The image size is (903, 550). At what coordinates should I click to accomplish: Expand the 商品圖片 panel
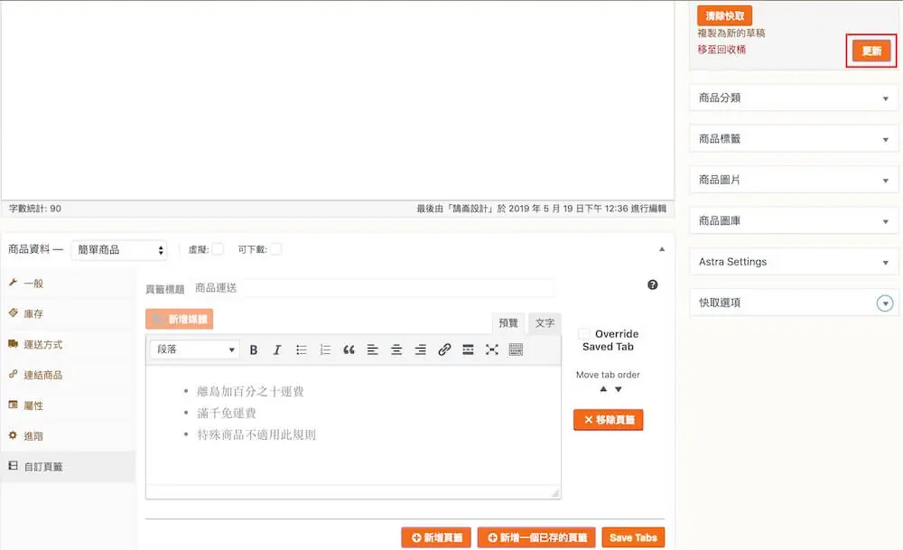[793, 180]
